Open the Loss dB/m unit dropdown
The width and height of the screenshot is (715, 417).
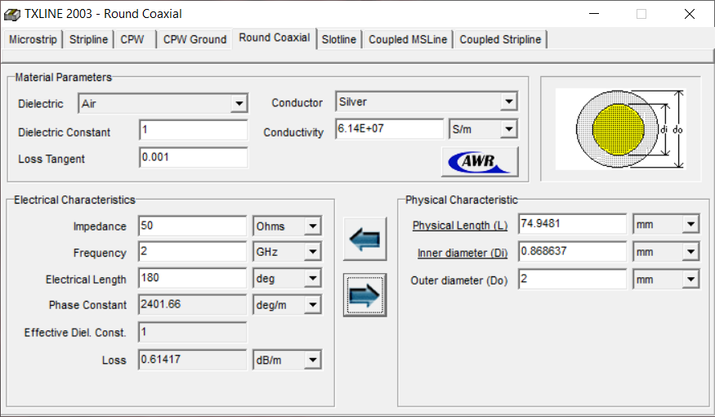coord(313,360)
